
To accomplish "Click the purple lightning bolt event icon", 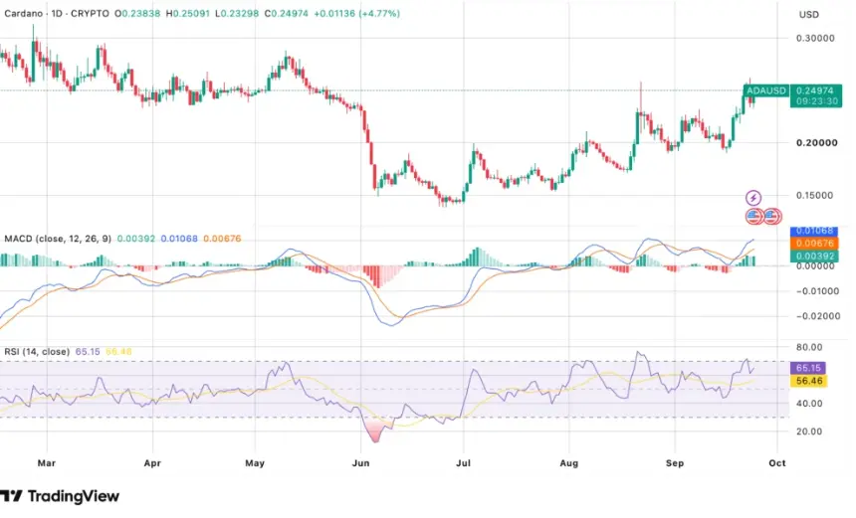I will pos(753,198).
